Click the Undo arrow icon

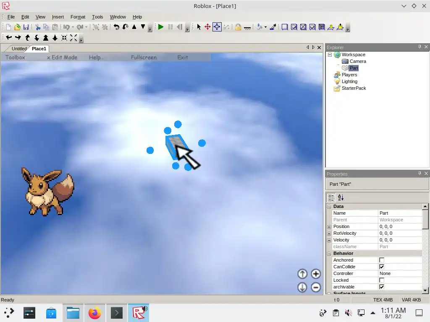(x=66, y=27)
